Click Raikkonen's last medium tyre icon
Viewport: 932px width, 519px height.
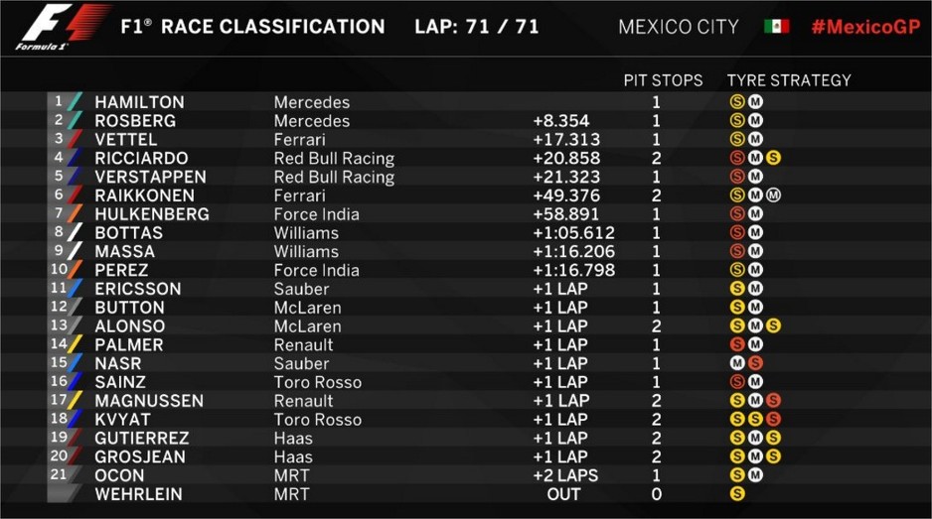point(773,195)
